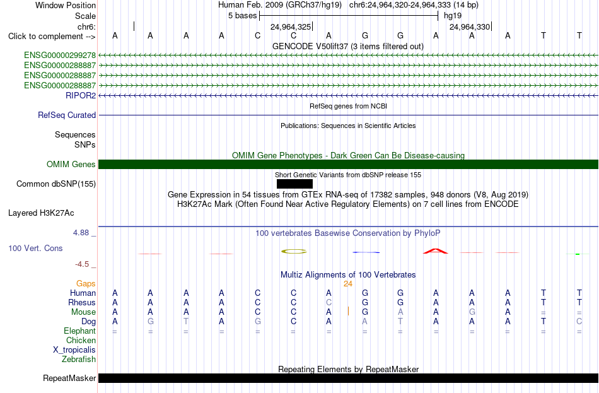This screenshot has height=393, width=599.
Task: Open the GENCODE V50lift37 track title
Action: pos(347,46)
